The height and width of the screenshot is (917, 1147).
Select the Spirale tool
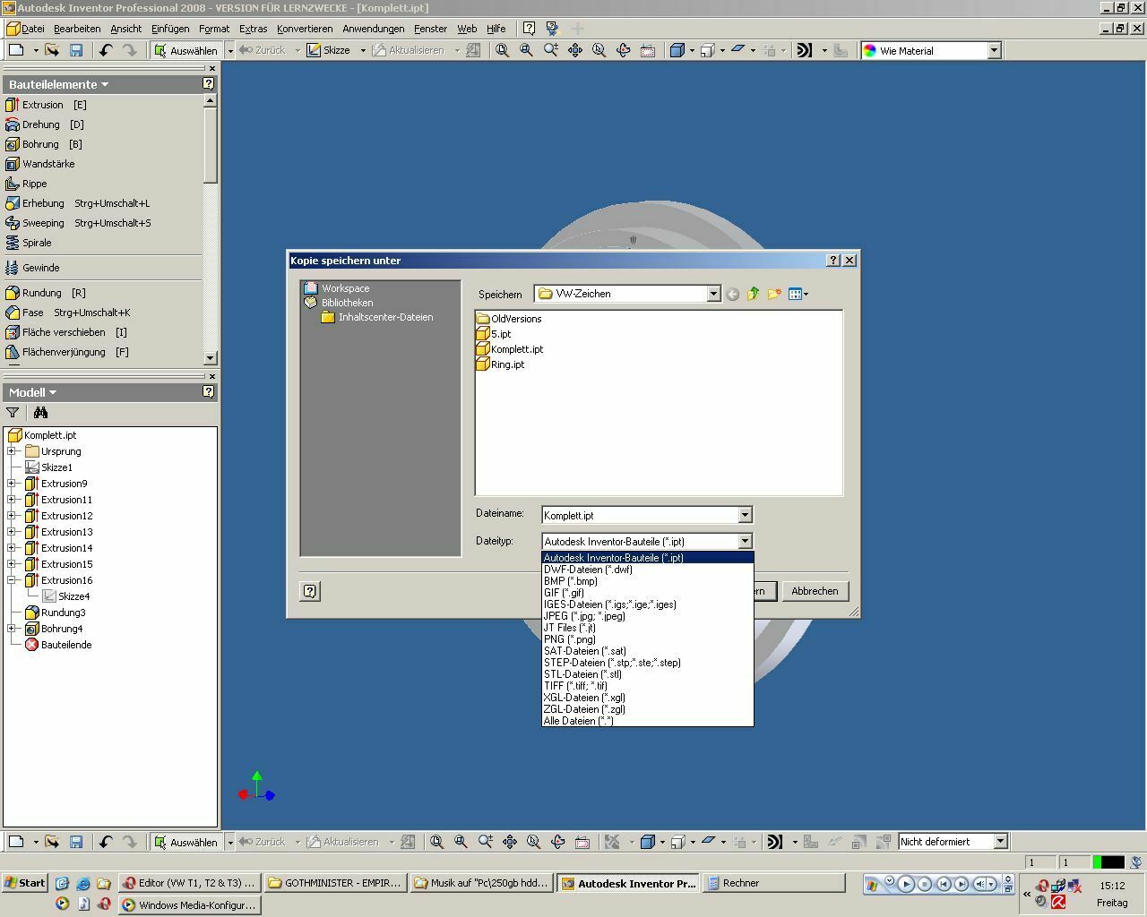pyautogui.click(x=30, y=243)
